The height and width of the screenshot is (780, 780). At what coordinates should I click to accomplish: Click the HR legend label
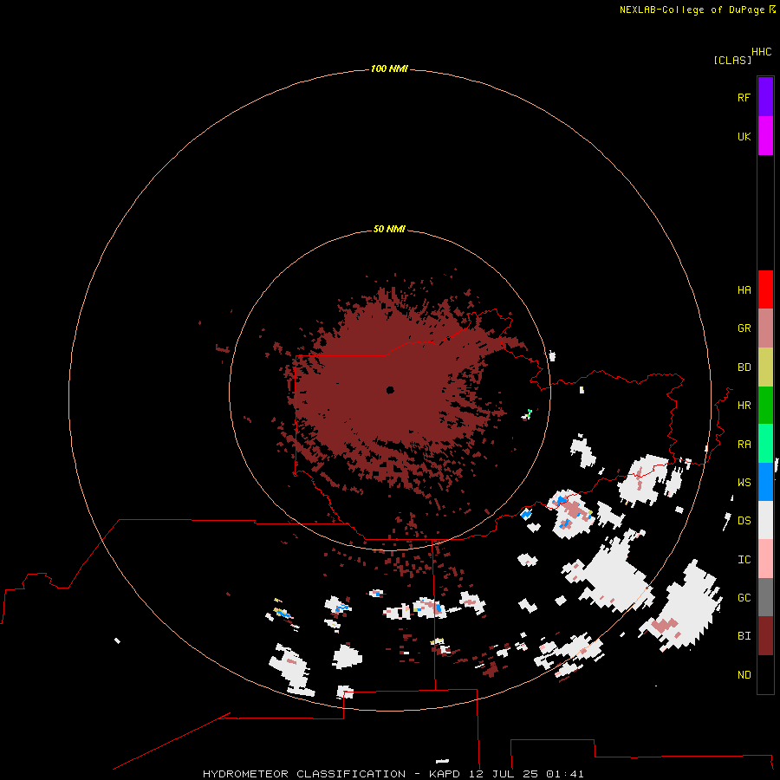[x=744, y=406]
